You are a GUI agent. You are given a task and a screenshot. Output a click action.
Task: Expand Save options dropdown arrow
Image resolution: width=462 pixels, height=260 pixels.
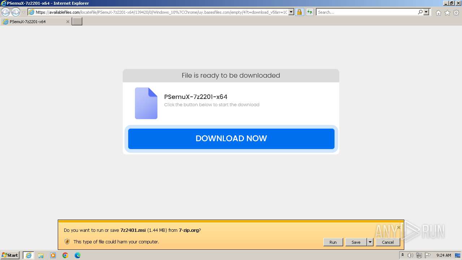370,242
